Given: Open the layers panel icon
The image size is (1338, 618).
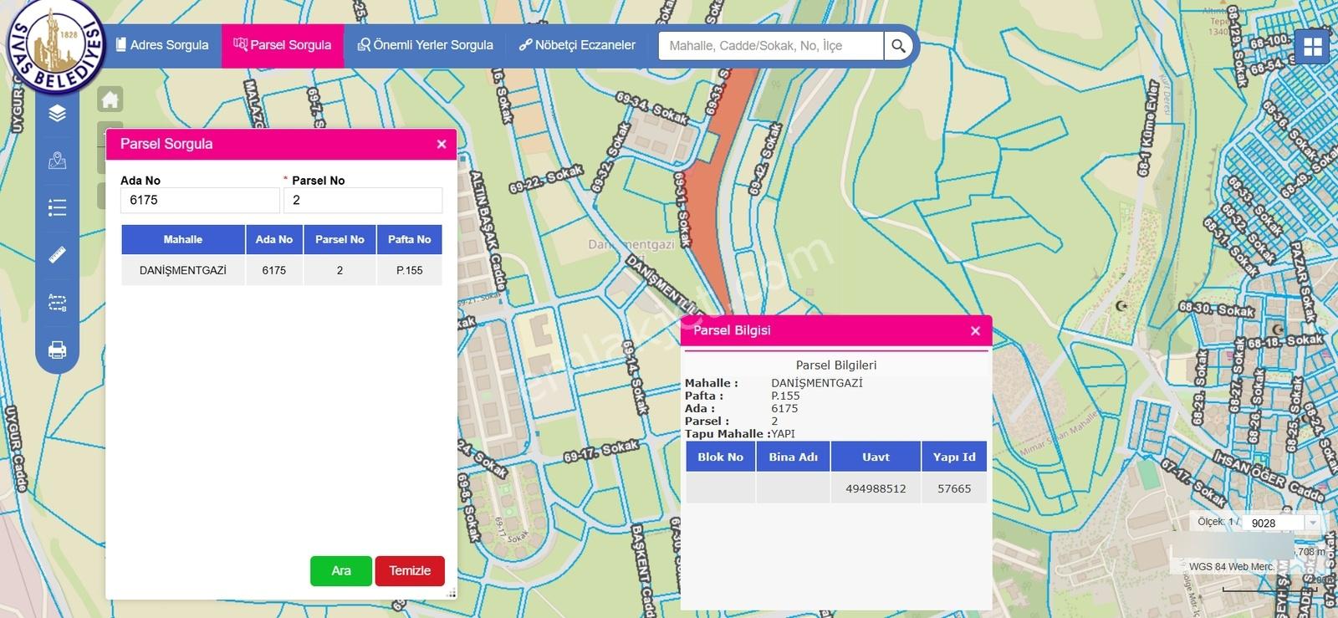Looking at the screenshot, I should pos(57,113).
